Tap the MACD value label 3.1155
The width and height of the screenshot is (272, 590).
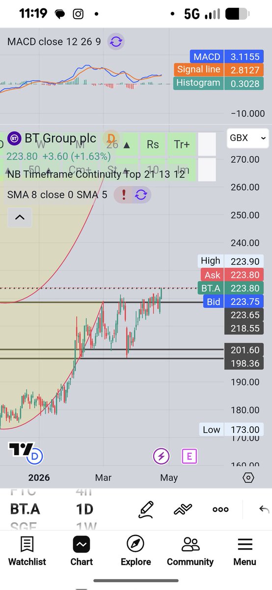(226, 57)
